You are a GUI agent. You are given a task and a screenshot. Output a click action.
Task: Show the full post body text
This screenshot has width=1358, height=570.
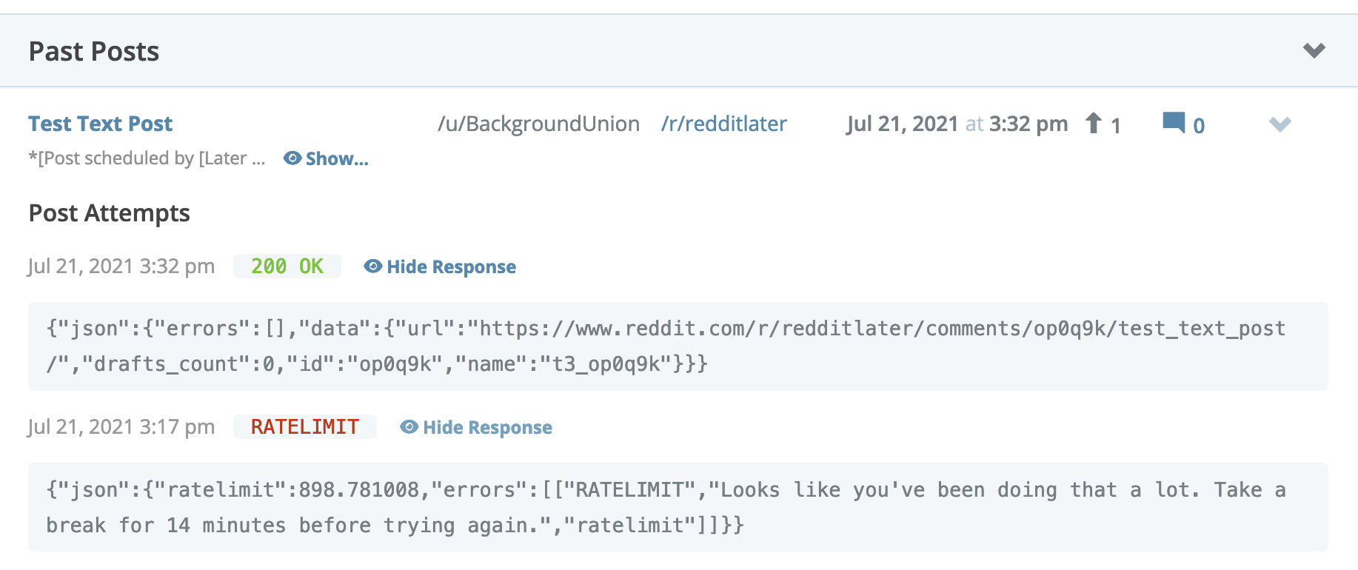click(337, 158)
